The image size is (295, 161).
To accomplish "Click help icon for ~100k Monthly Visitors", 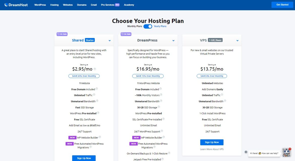I will 161,95.
